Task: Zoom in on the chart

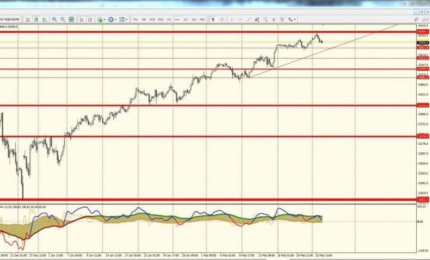Action: [x=54, y=19]
